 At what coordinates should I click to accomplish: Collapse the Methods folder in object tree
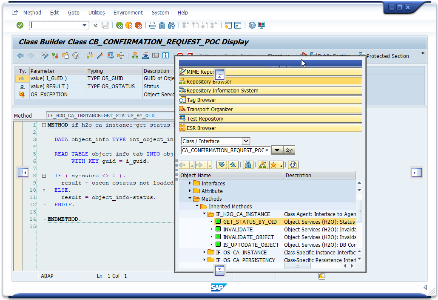[x=190, y=199]
